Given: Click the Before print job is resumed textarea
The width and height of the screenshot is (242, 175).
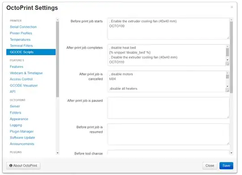Looking at the screenshot, I should (169, 134).
